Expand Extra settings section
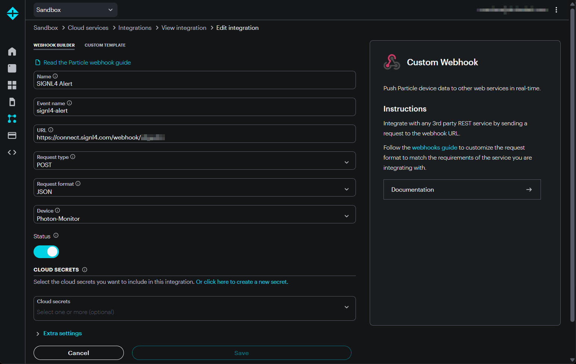This screenshot has height=364, width=576. pos(59,333)
